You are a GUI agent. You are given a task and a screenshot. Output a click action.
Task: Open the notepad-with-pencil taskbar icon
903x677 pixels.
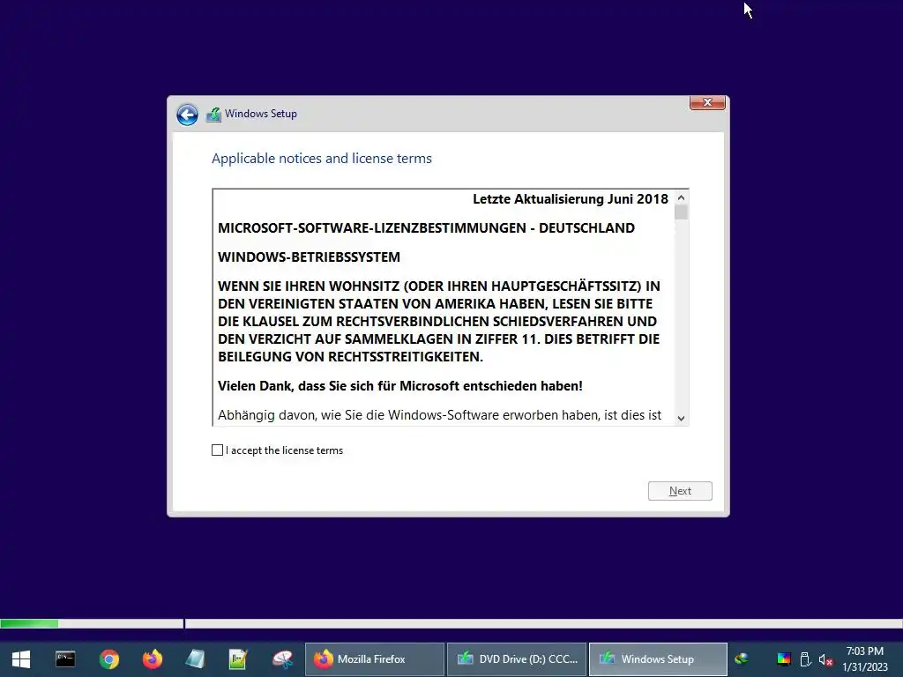coord(238,659)
